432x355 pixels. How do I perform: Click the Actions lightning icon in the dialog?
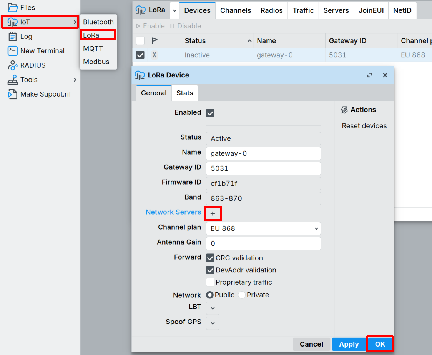point(344,110)
